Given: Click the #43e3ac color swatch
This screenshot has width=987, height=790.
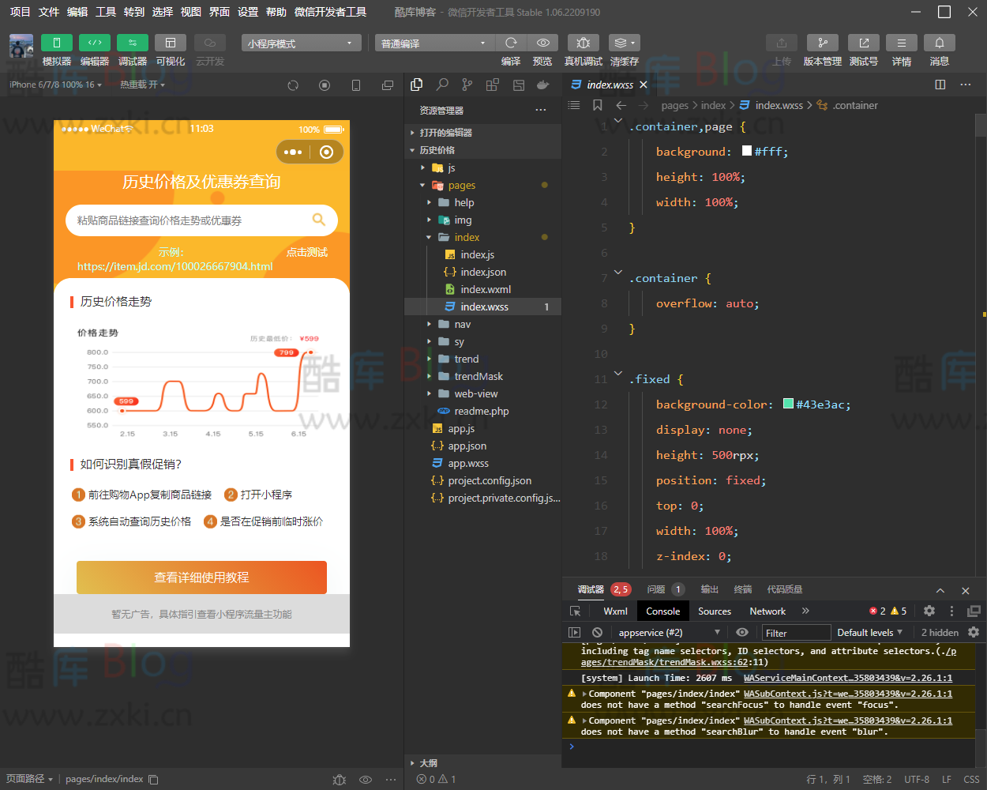Looking at the screenshot, I should click(788, 404).
